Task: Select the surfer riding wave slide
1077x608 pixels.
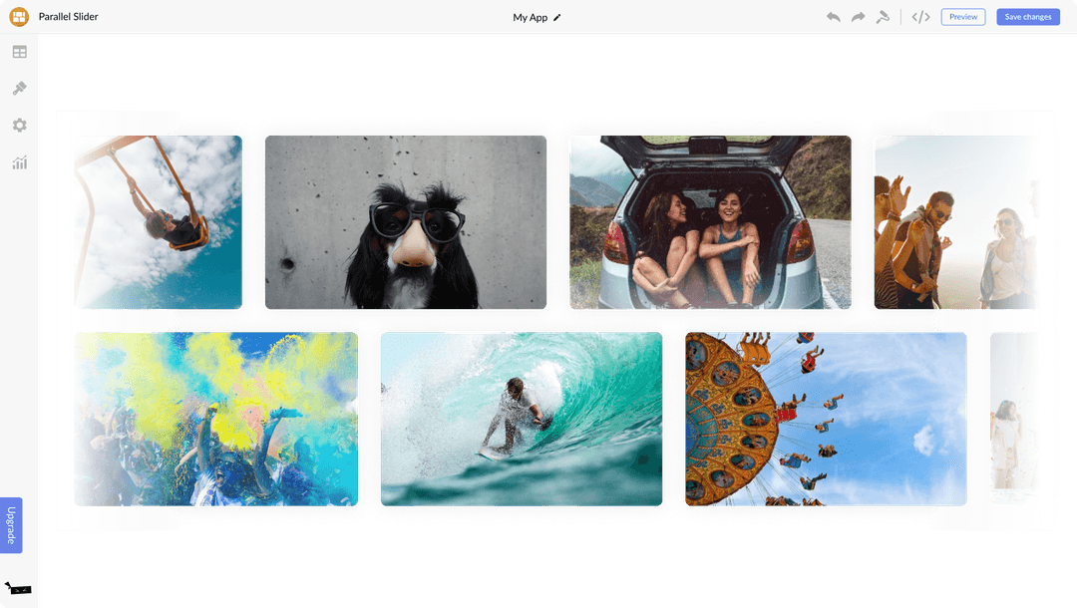Action: pos(522,419)
